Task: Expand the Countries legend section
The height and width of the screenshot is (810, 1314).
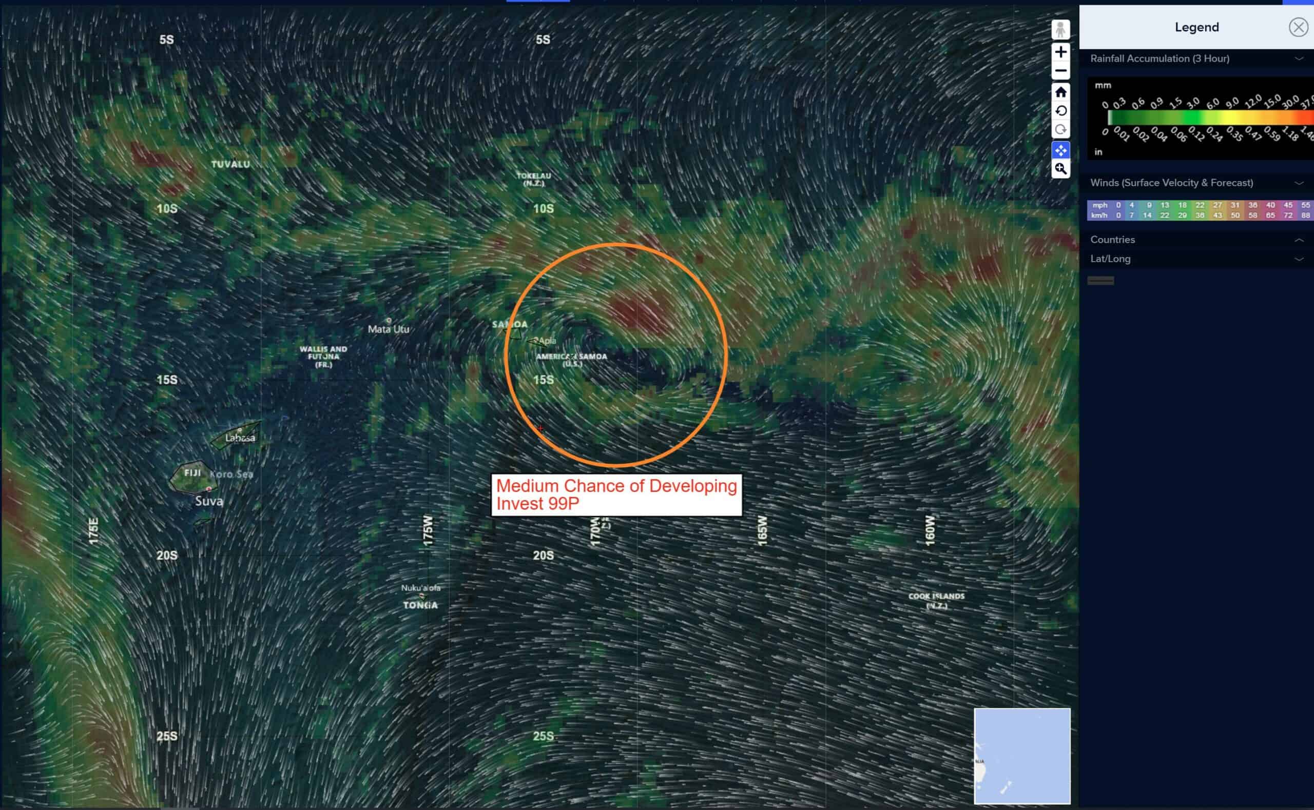Action: 1299,240
